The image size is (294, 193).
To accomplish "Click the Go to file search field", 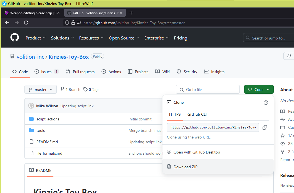I will (x=208, y=89).
